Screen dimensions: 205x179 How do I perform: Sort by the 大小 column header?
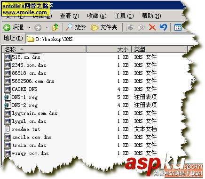point(109,49)
